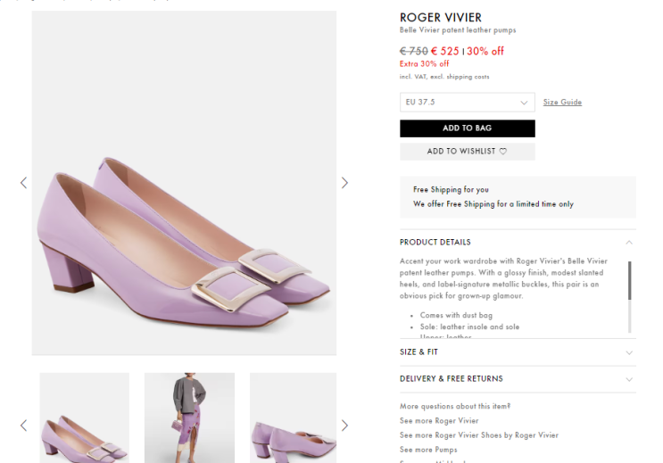Follow the See more Pumps link

pos(428,450)
